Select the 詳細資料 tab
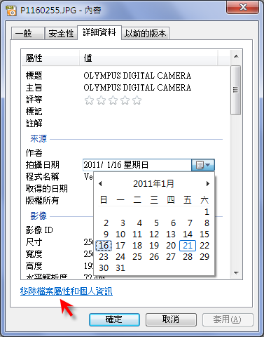The width and height of the screenshot is (264, 337). 99,32
